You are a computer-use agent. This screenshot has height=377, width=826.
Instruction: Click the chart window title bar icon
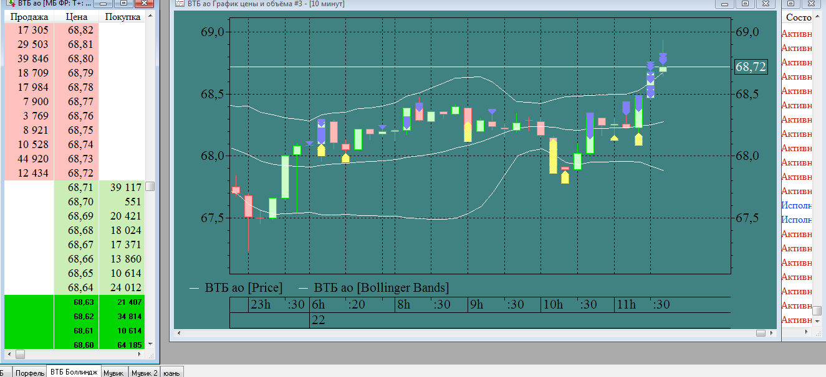click(x=179, y=4)
